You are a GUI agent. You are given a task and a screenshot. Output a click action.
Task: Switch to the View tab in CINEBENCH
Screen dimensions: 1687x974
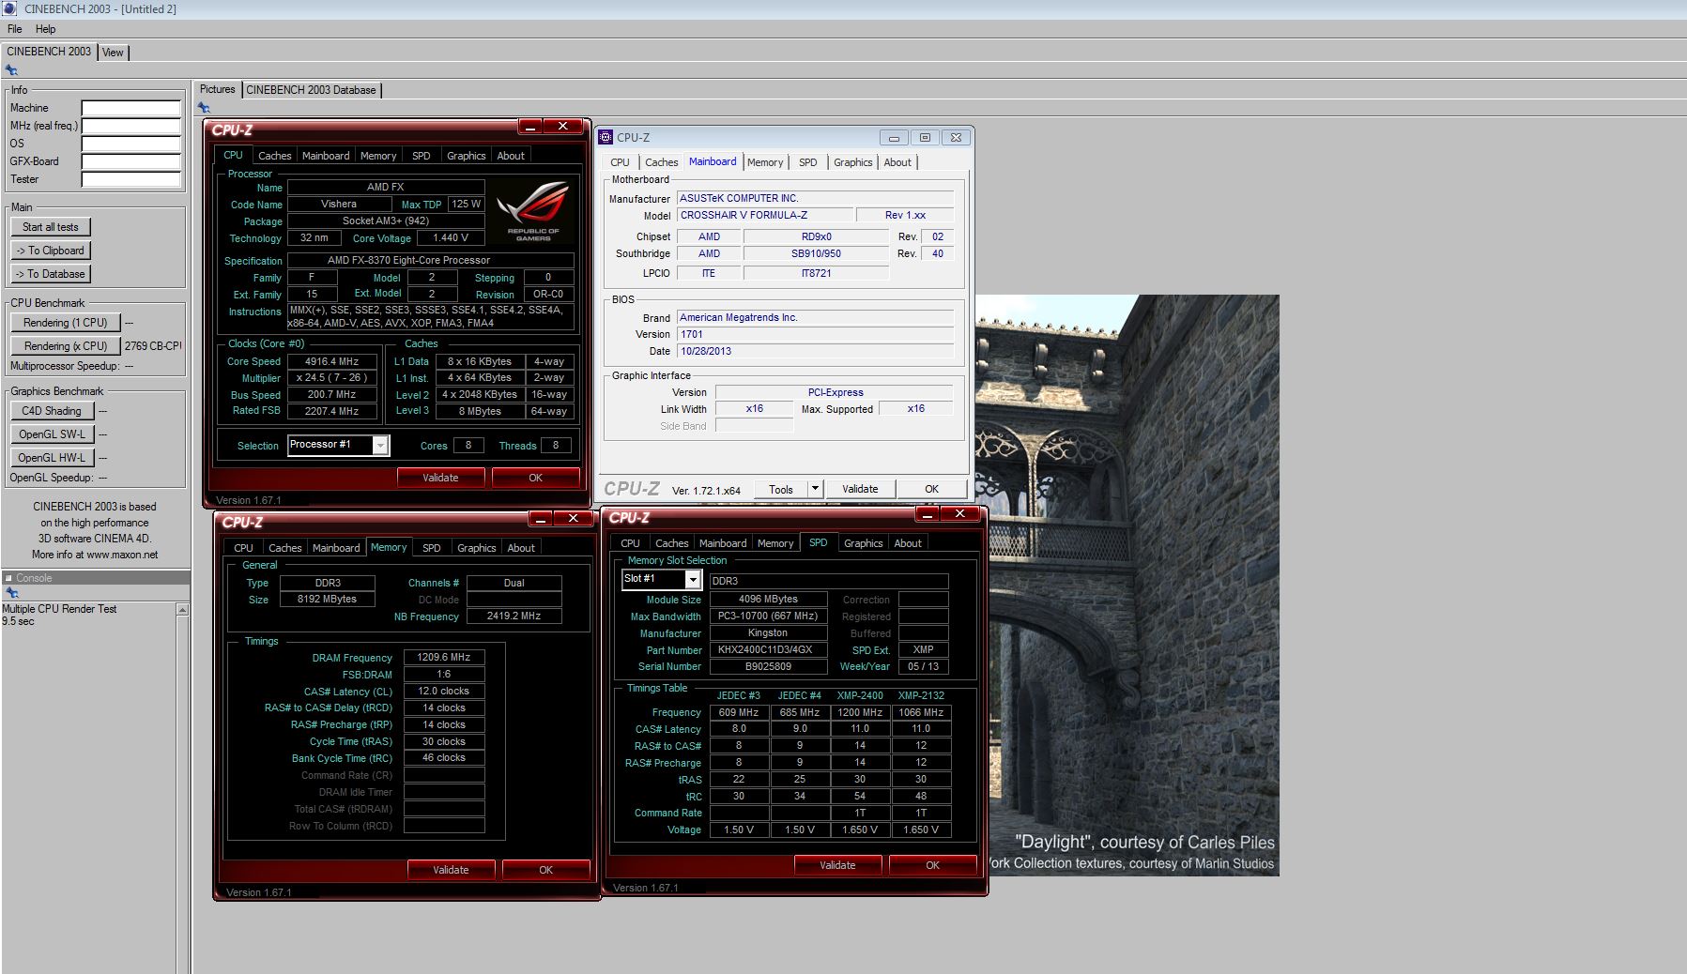point(113,53)
